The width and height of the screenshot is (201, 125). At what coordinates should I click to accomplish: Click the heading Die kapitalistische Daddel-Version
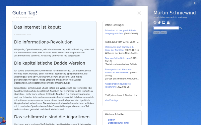[50, 63]
